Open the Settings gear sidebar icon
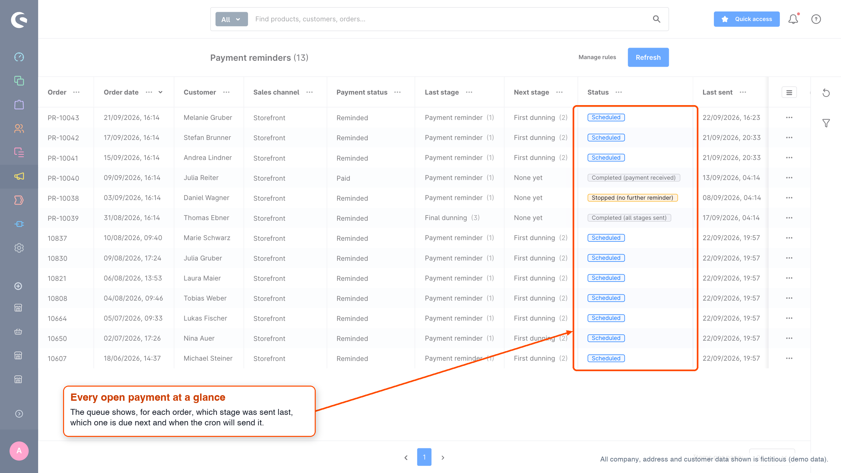The image size is (841, 473). [19, 248]
